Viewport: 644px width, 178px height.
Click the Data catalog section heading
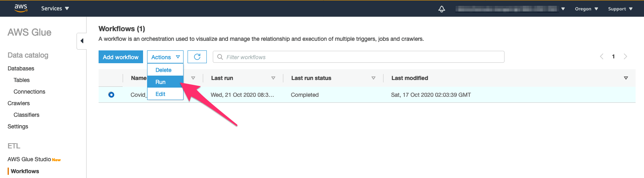(x=28, y=55)
